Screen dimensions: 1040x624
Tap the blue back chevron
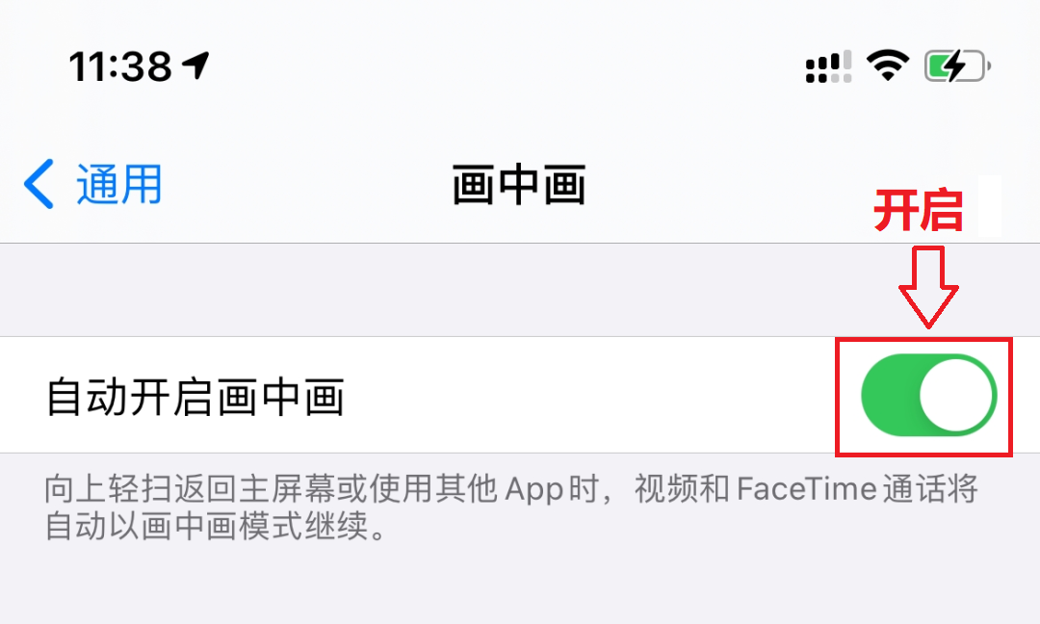point(39,184)
